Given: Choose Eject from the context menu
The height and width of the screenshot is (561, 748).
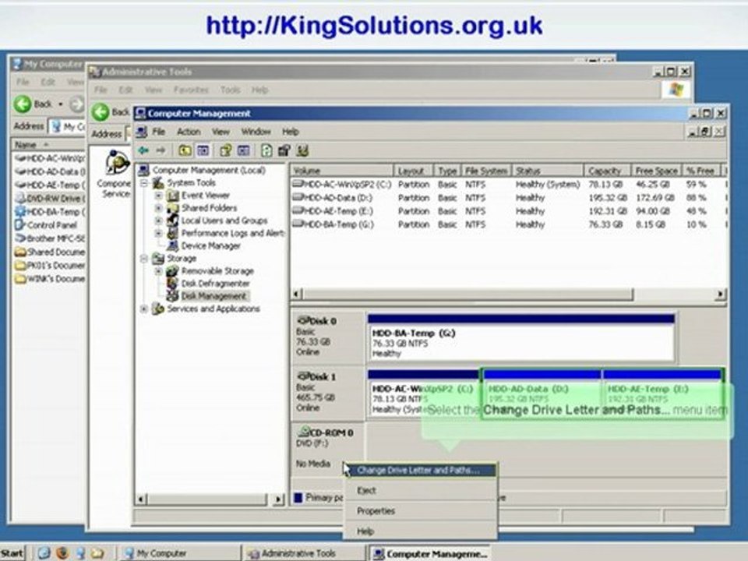Looking at the screenshot, I should (x=420, y=490).
